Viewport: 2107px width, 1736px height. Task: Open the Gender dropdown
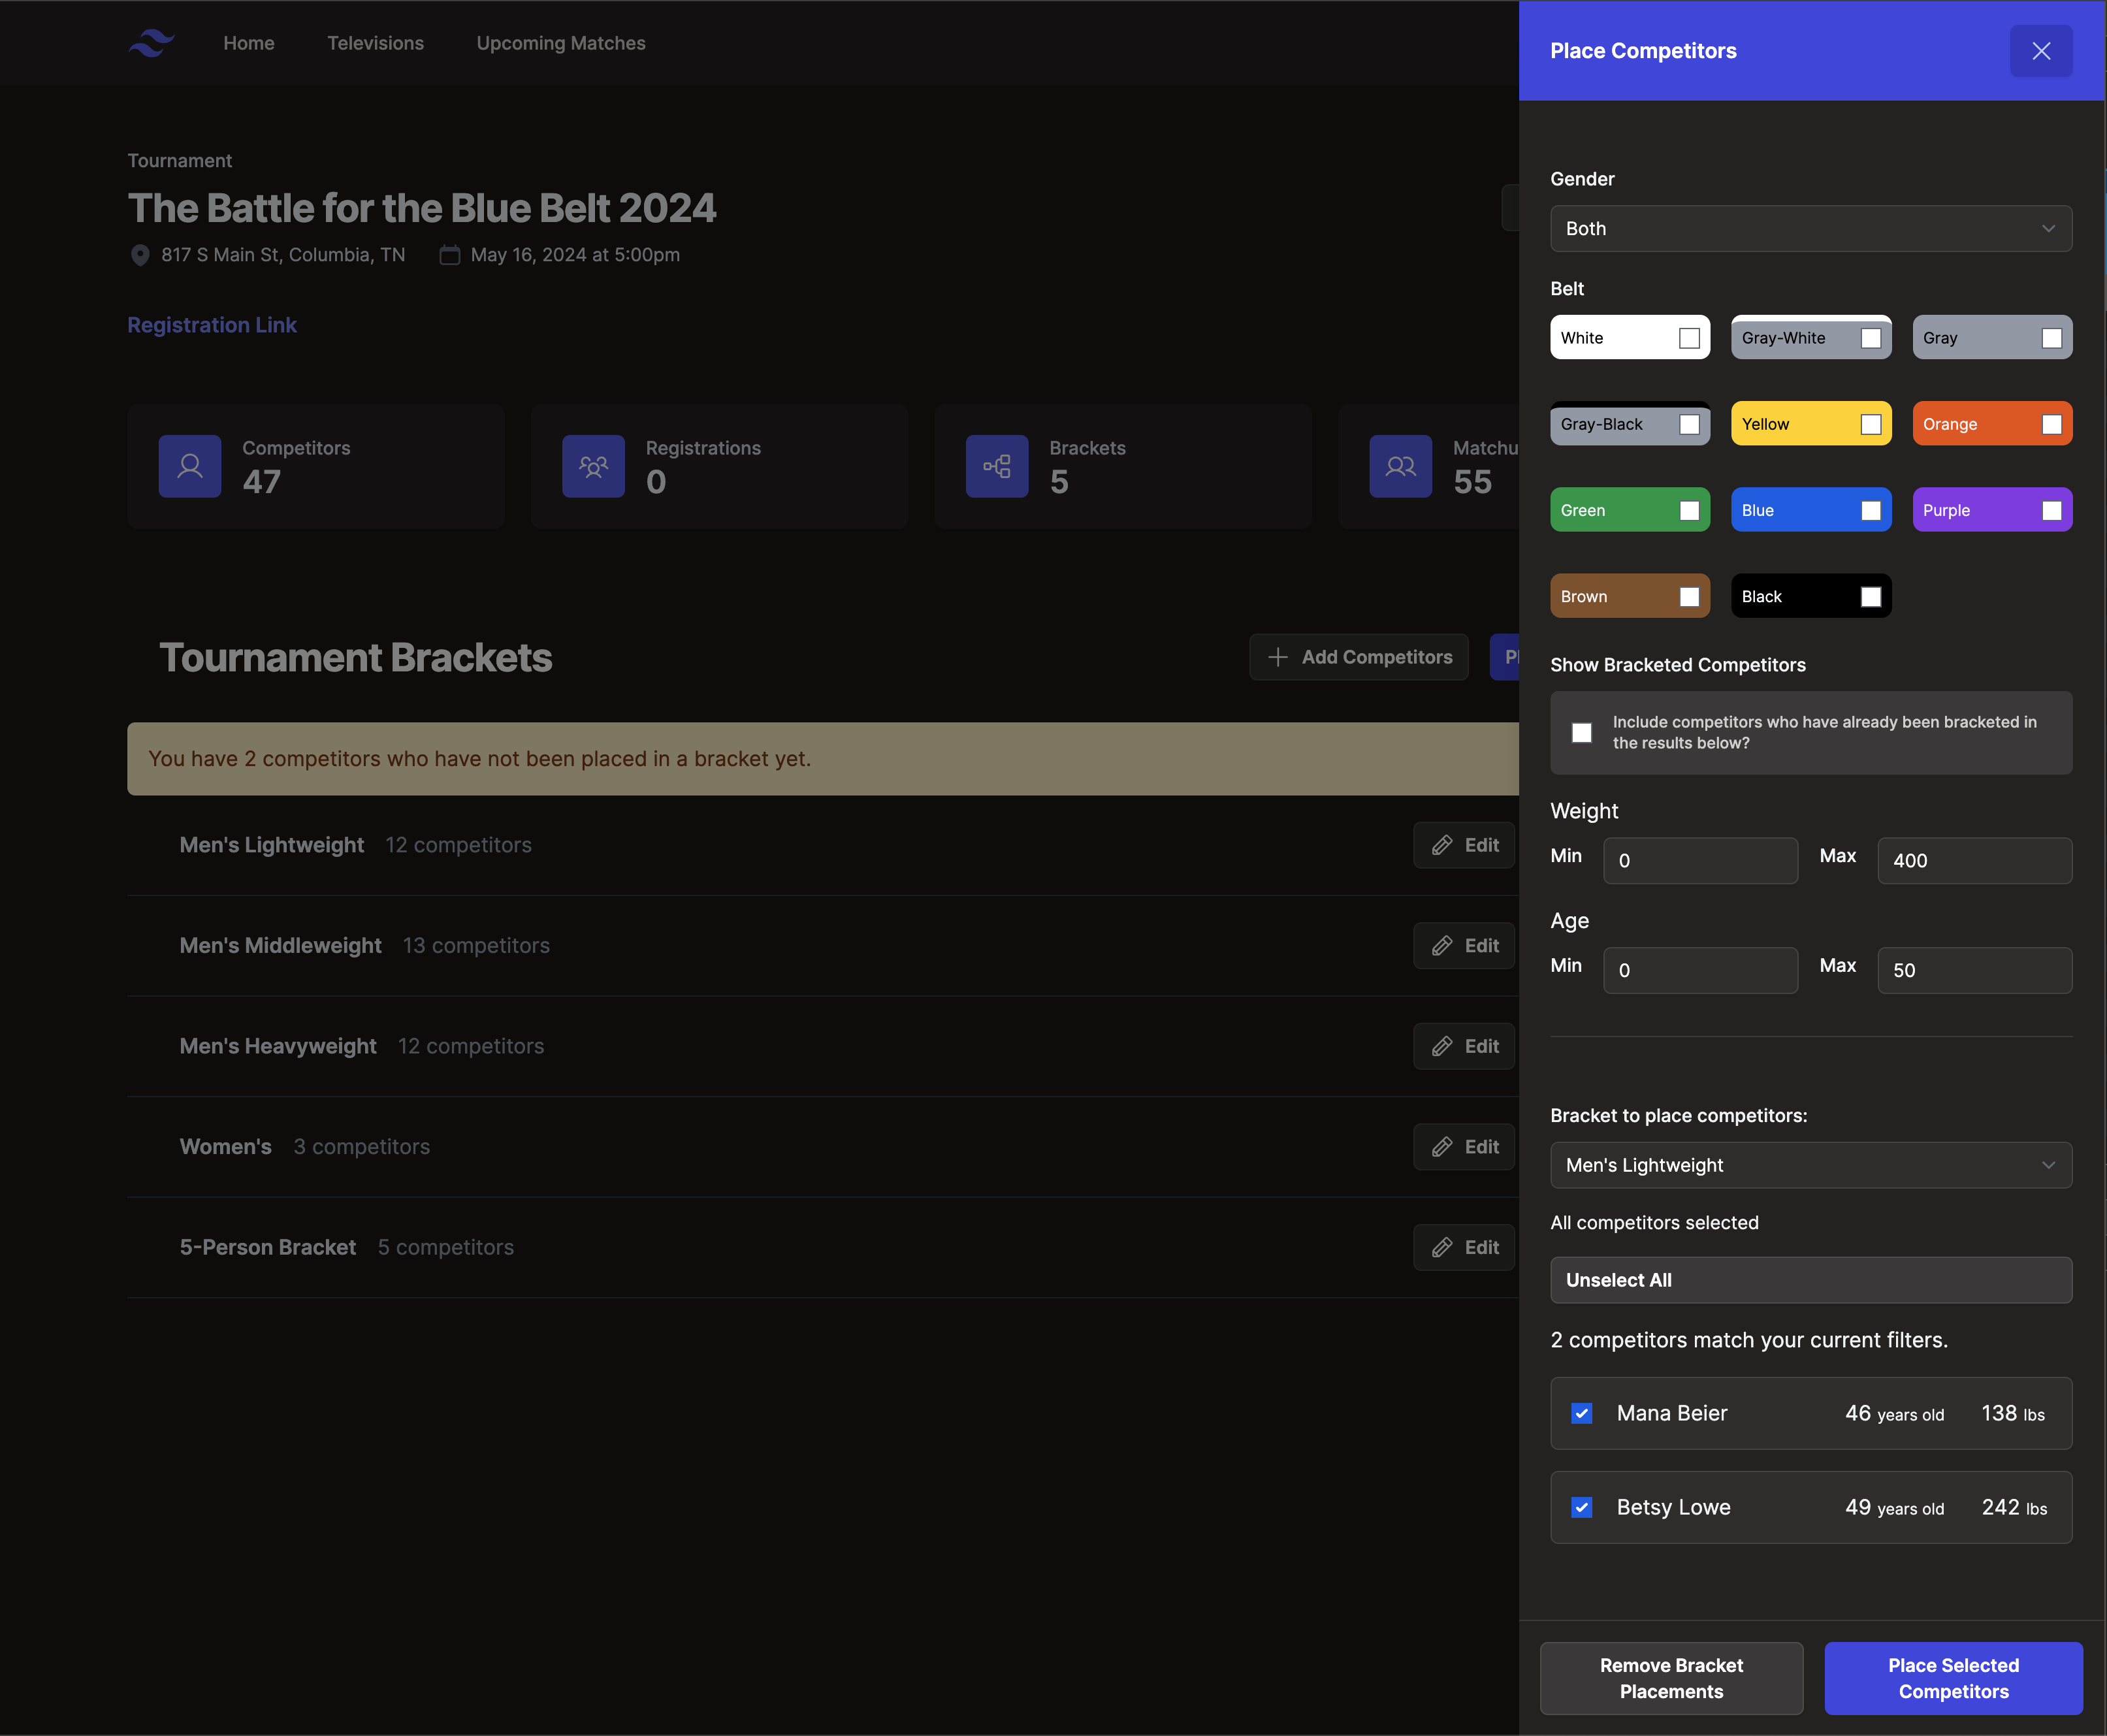(x=1810, y=229)
